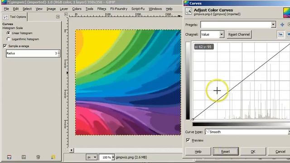Click the canvas scroll-left arrow
The width and height of the screenshot is (290, 163).
coord(72,150)
